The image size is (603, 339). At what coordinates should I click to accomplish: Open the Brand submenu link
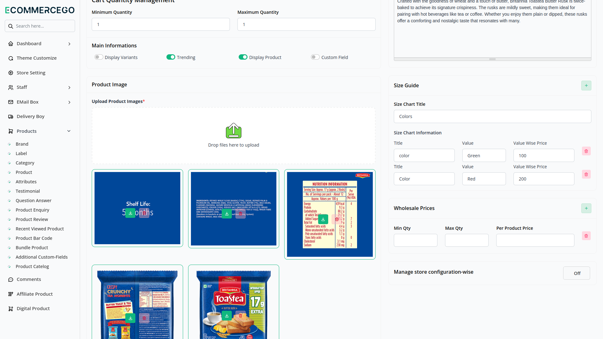coord(22,144)
